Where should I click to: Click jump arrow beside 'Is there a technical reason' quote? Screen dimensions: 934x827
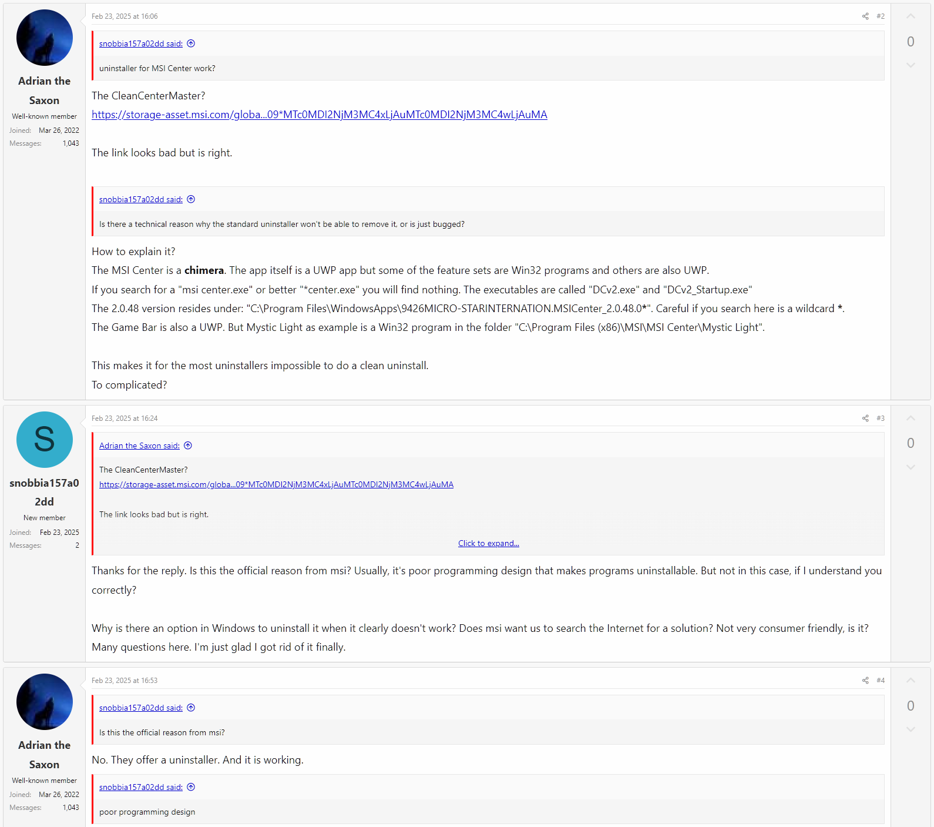191,199
